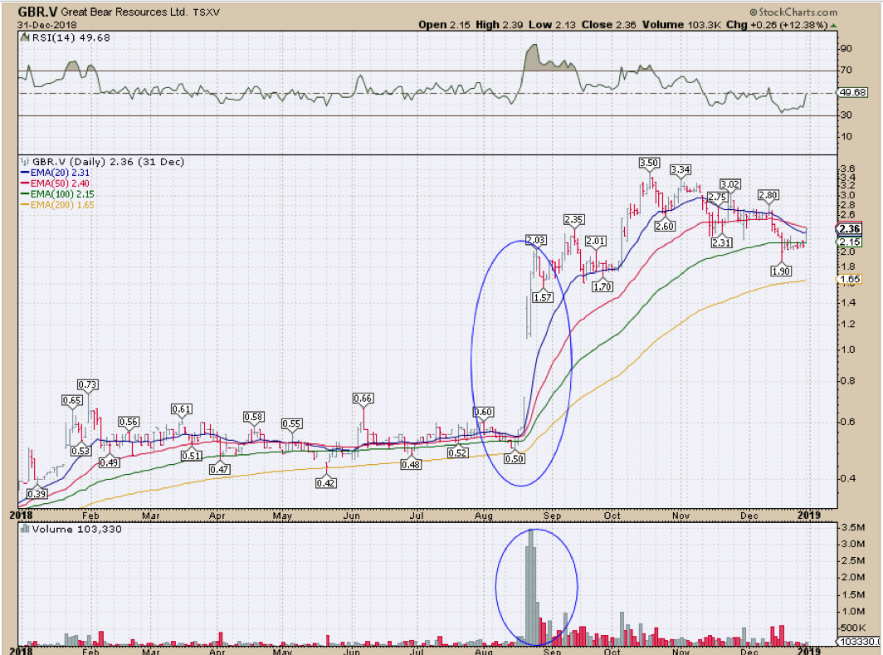Viewport: 883px width, 655px height.
Task: Click the StockCharts.com copyright link
Action: pos(793,12)
